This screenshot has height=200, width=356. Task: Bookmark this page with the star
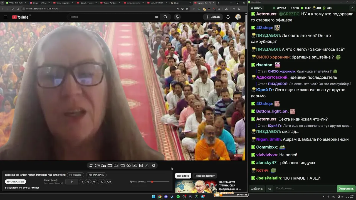(x=187, y=9)
